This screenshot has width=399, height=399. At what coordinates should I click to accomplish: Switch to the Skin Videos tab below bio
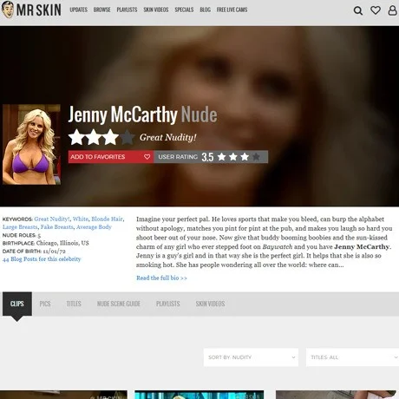pos(210,304)
